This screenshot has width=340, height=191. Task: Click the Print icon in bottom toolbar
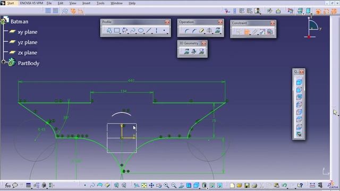pos(254,185)
